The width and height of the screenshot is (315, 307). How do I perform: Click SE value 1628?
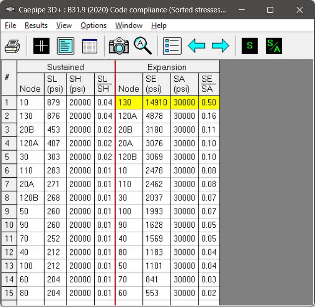click(x=156, y=225)
